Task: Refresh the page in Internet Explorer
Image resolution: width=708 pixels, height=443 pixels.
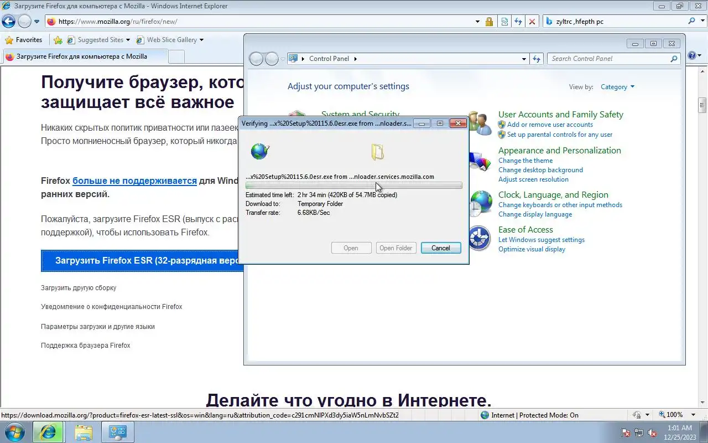Action: [518, 22]
